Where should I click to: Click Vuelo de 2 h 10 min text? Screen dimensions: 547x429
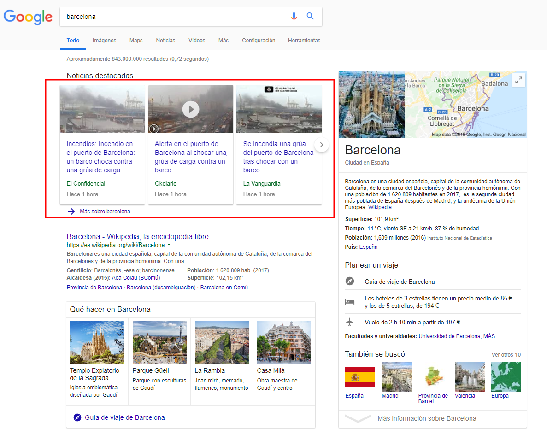tap(413, 322)
